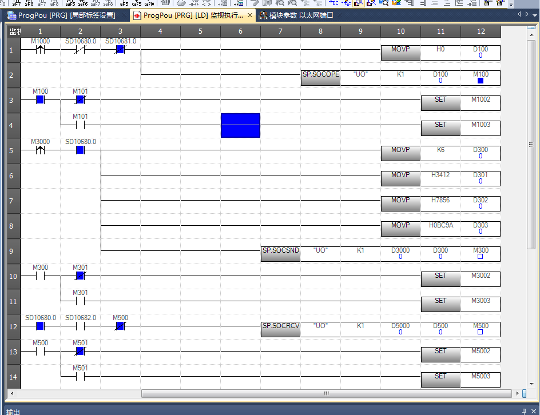Open the 模块参数 以太网端口 tab
The height and width of the screenshot is (415, 540).
296,15
